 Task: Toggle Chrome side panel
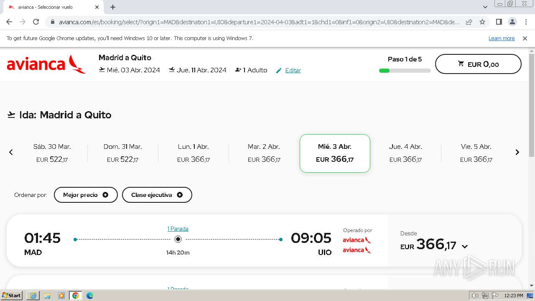(499, 22)
